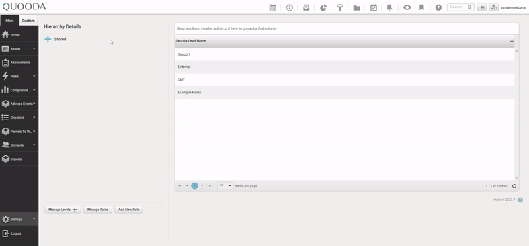Expand the Checklist submenu arrow
Viewport: 529px width, 246px height.
tap(34, 118)
